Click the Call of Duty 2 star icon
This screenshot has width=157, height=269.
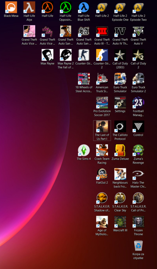click(139, 55)
